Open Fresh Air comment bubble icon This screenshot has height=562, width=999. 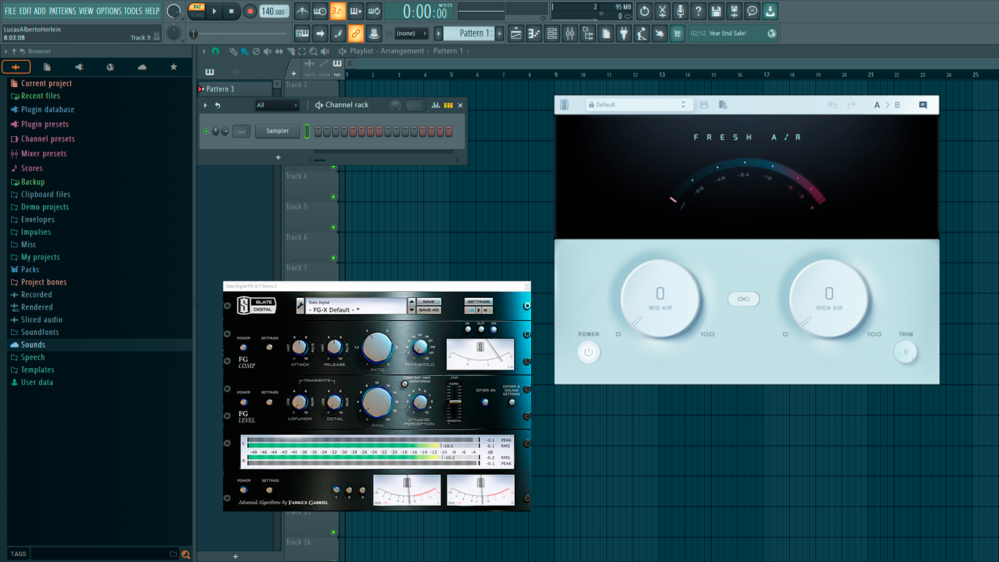pyautogui.click(x=923, y=105)
